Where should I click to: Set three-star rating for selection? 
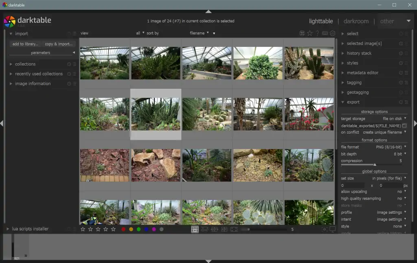click(98, 229)
